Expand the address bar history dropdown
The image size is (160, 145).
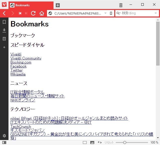click(105, 13)
